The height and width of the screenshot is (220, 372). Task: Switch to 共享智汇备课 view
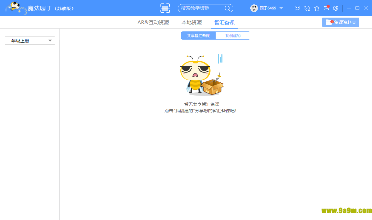[x=198, y=36]
